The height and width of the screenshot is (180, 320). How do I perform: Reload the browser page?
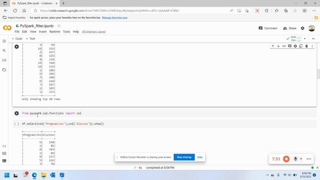pos(15,10)
